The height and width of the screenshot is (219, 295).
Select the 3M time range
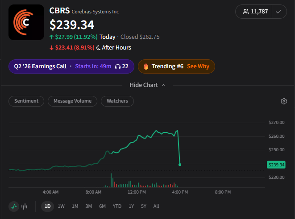coord(89,206)
